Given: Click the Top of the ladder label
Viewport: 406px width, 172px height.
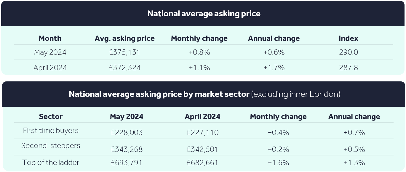Looking at the screenshot, I should (x=51, y=162).
